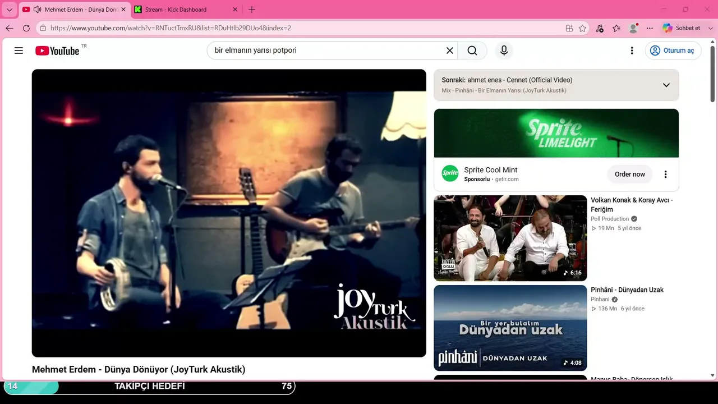Click the Oturum aç sign-in button

[673, 50]
